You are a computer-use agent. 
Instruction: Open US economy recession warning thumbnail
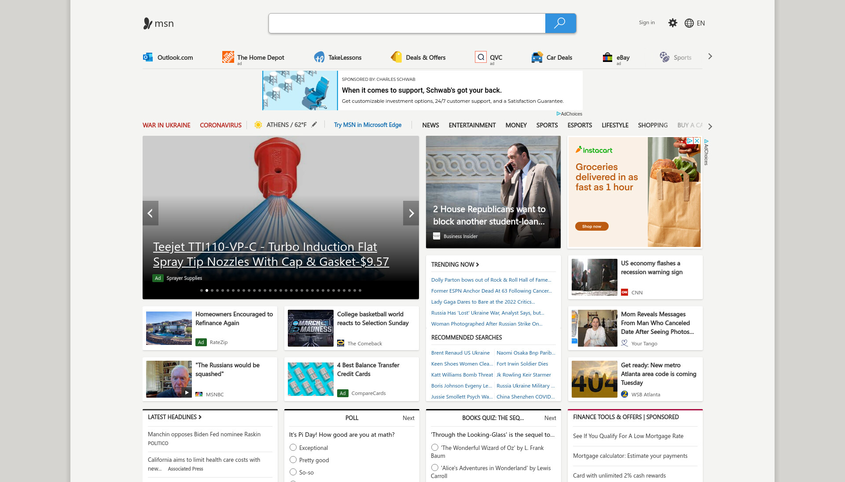594,277
